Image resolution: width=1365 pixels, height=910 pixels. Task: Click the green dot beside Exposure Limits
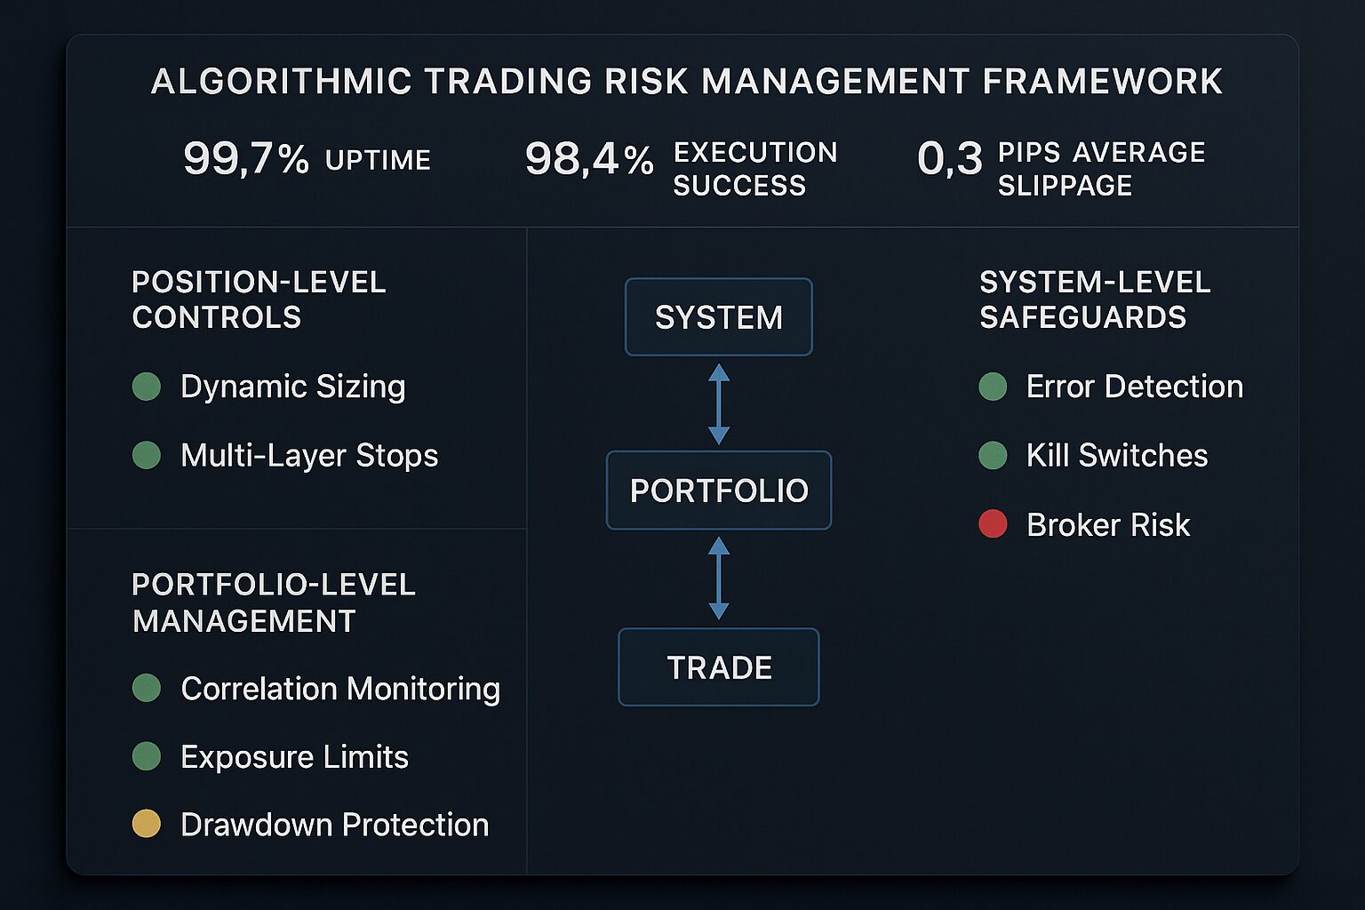pos(147,756)
